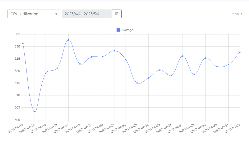Select the 2023-04-22 data point

click(x=126, y=59)
